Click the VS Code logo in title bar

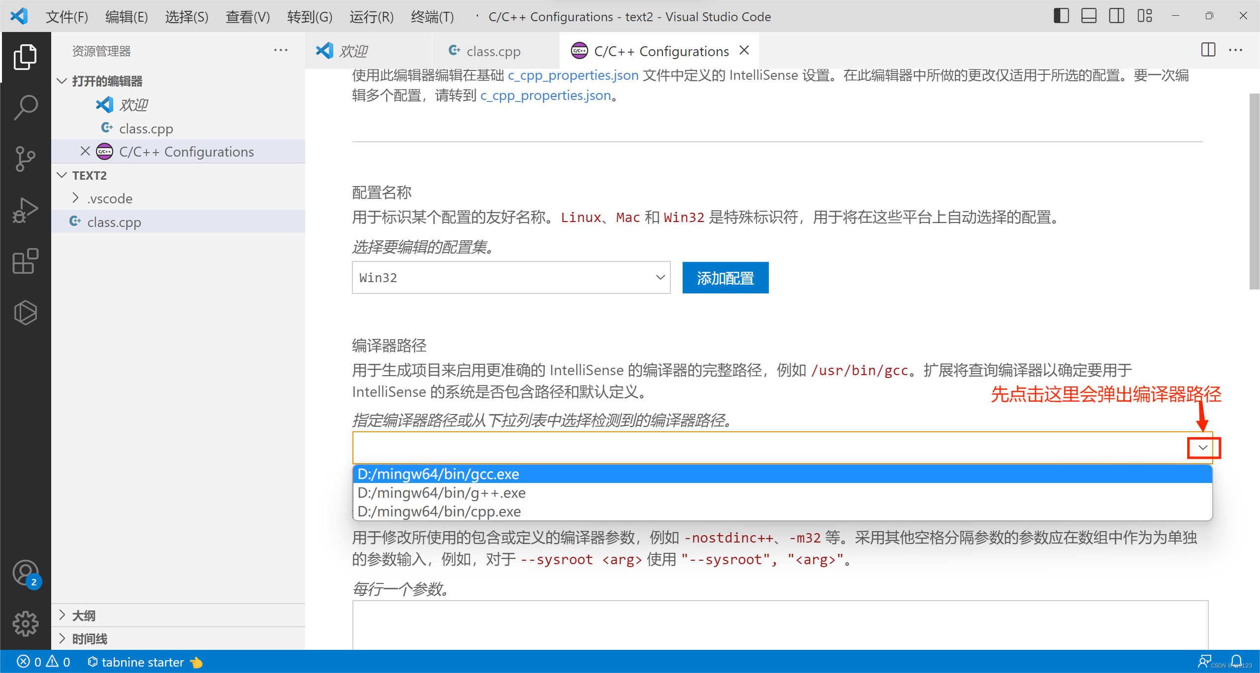click(x=19, y=16)
